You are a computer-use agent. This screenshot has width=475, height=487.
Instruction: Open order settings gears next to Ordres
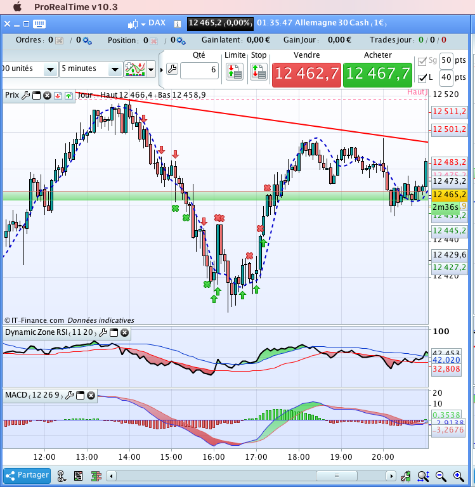click(x=87, y=41)
